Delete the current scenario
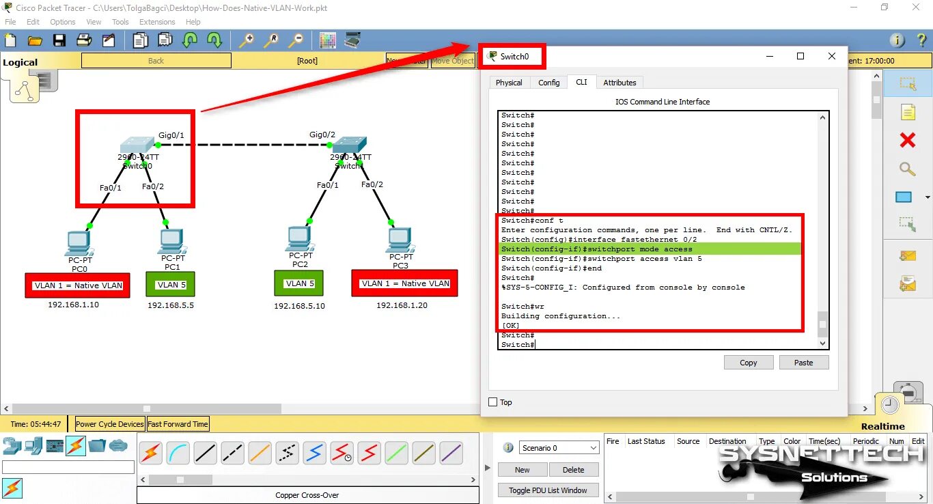The height and width of the screenshot is (504, 933). coord(574,470)
